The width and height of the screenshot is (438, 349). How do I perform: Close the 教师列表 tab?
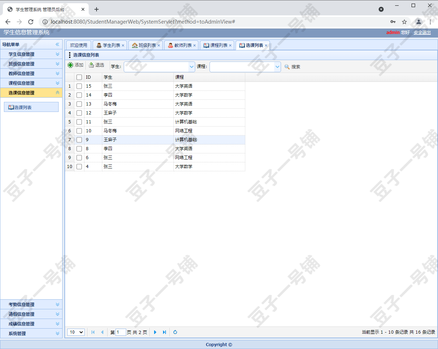(195, 45)
